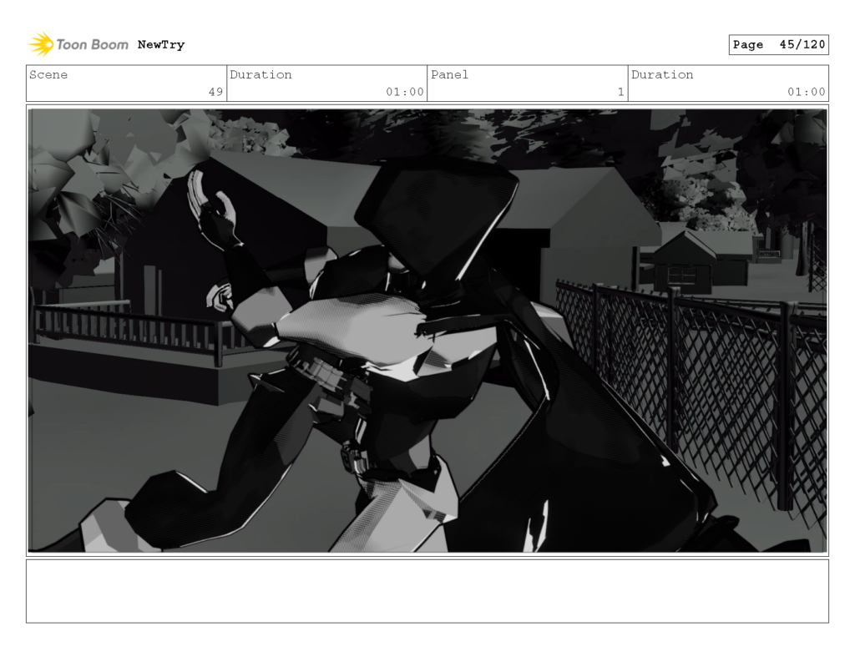Viewport: 855px width, 662px height.
Task: Click the Page 45/120 indicator box
Action: [779, 45]
